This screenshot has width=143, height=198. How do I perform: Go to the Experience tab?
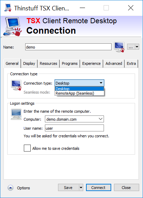92,63
